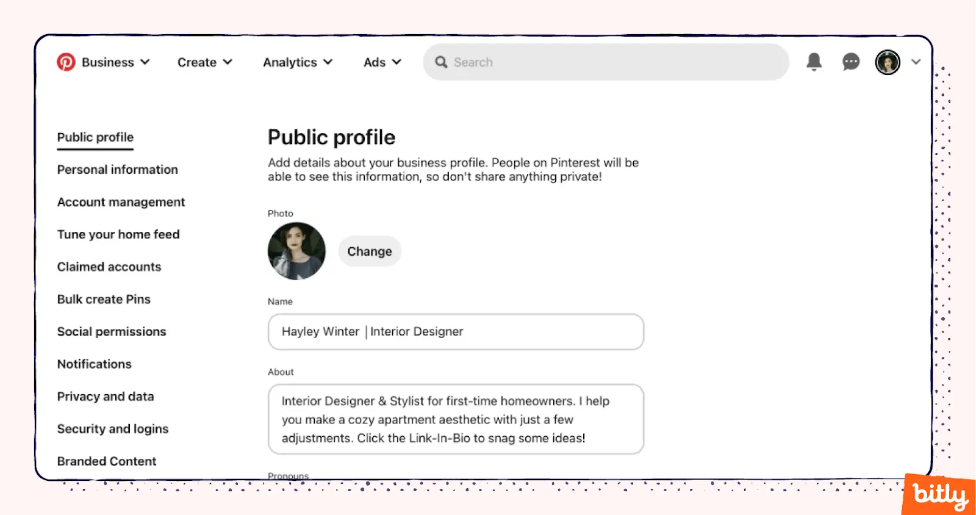This screenshot has height=515, width=976.
Task: Click the Photo field label
Action: coord(281,213)
